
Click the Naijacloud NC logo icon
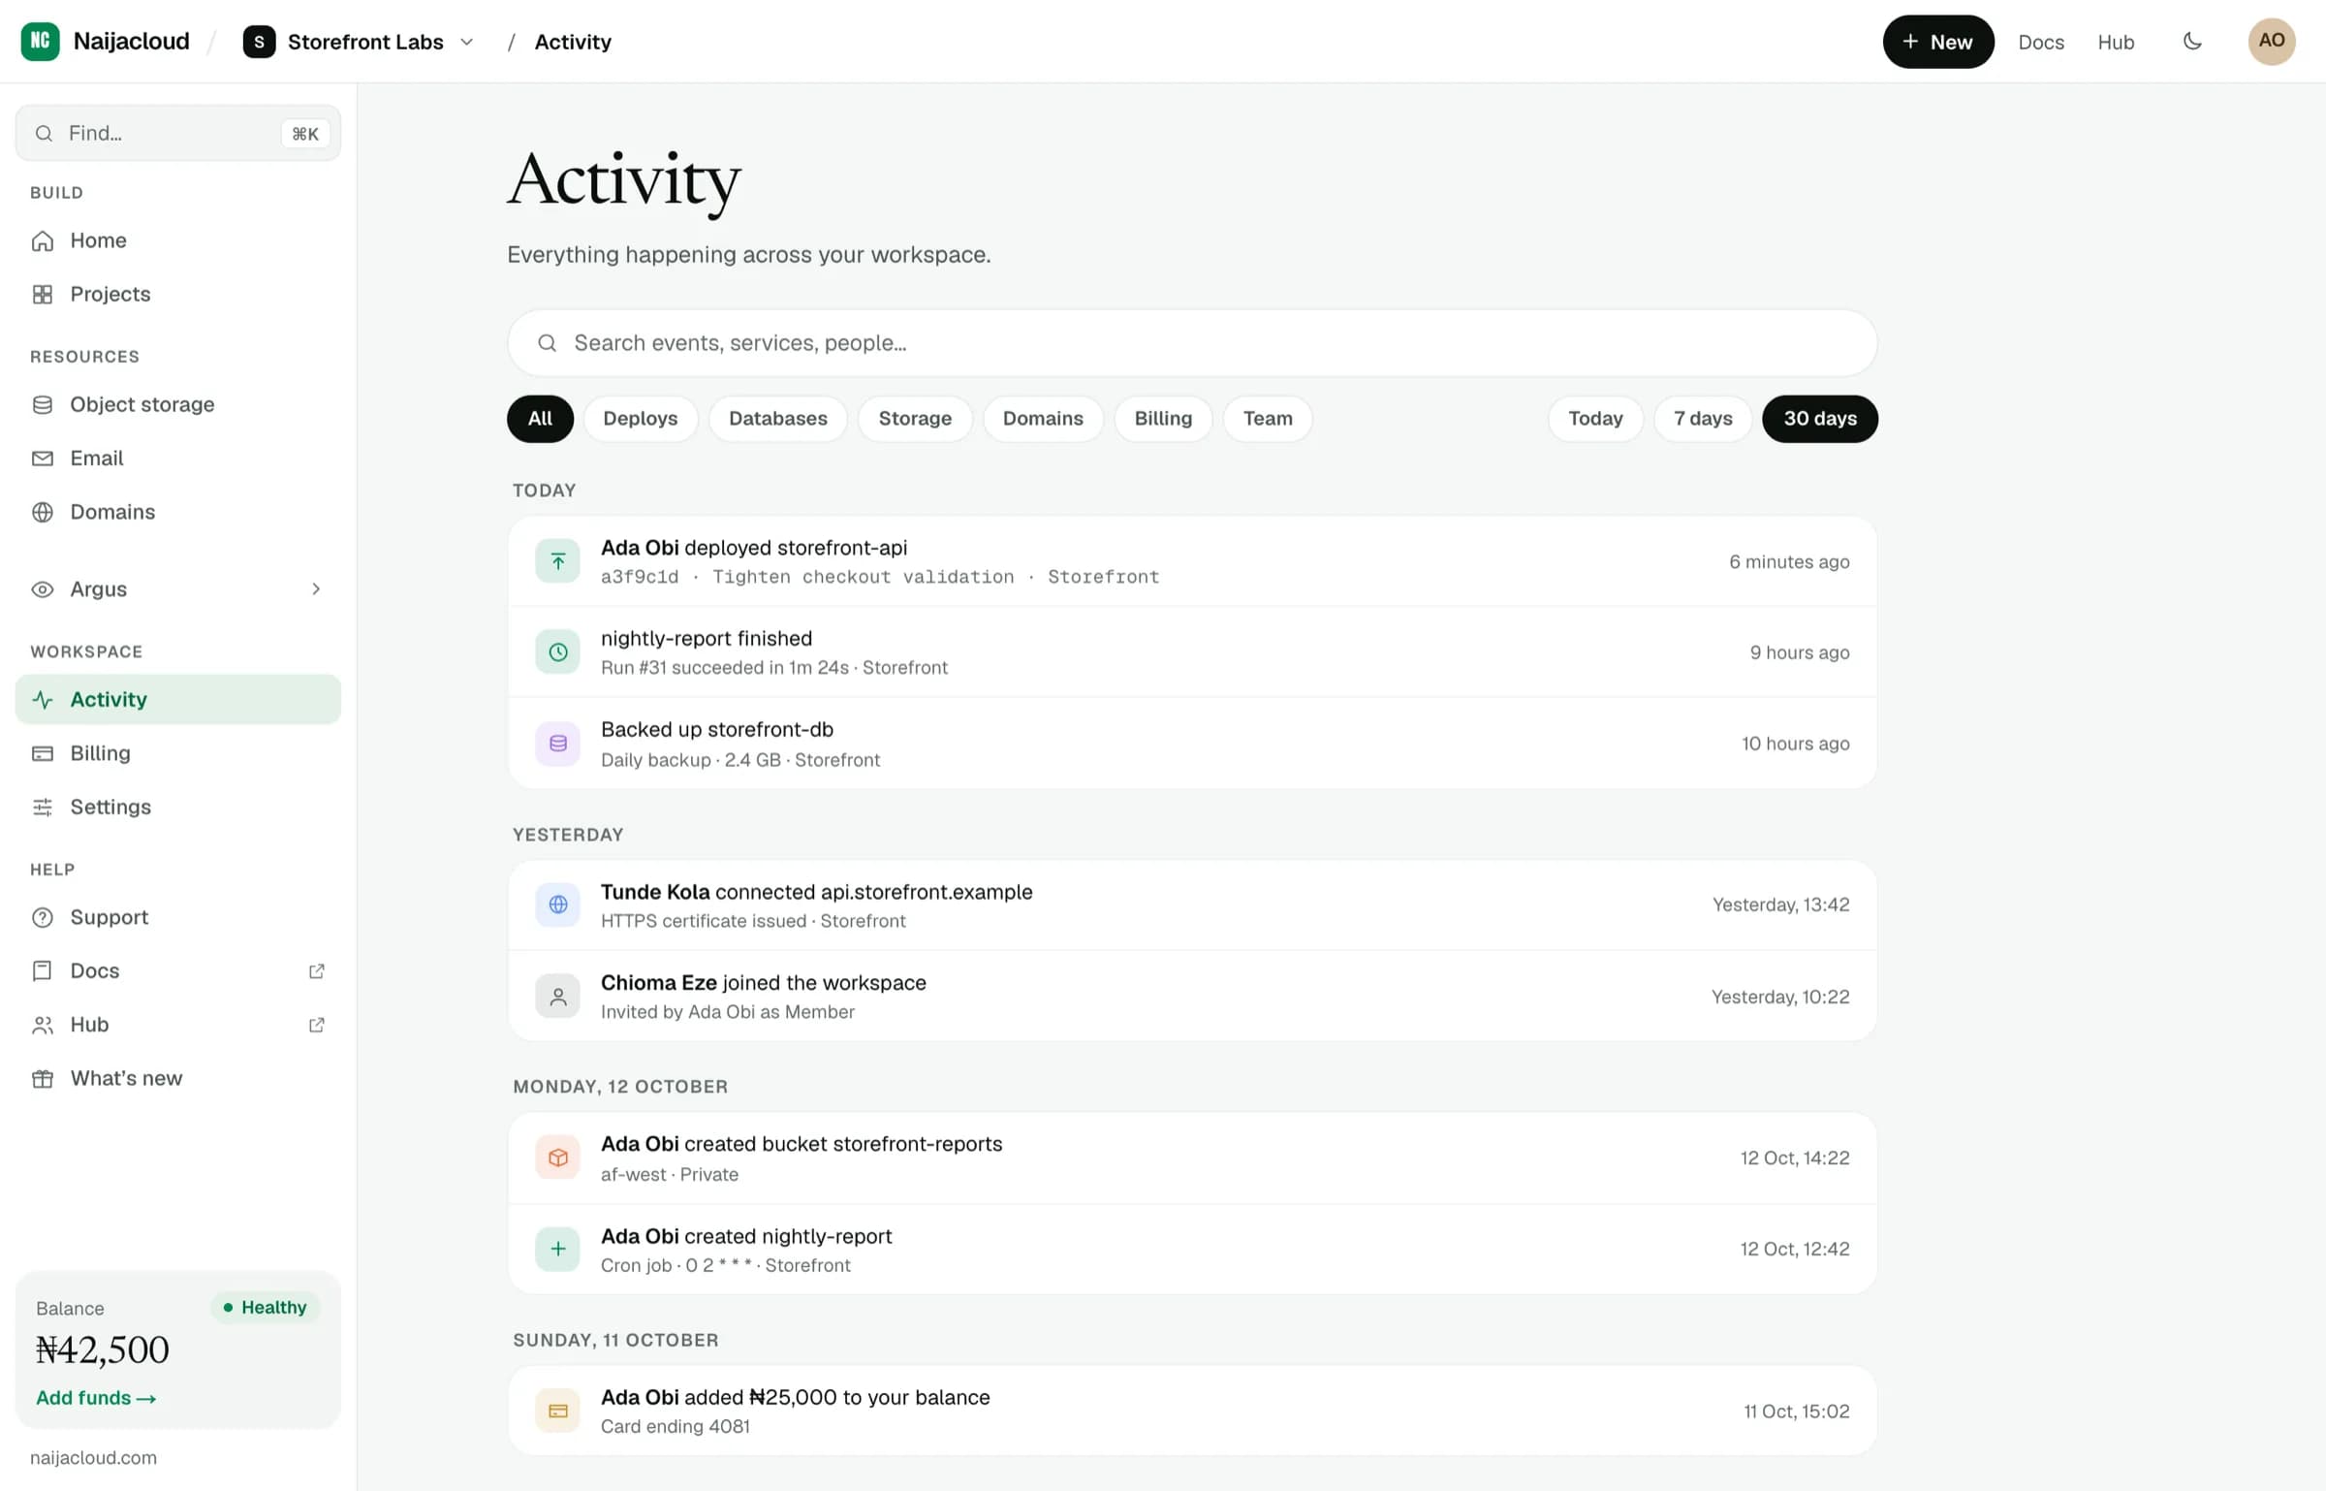[40, 42]
